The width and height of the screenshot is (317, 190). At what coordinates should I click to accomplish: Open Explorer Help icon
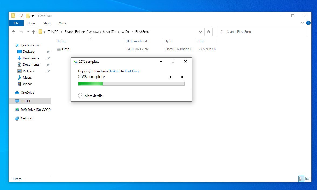[308, 23]
